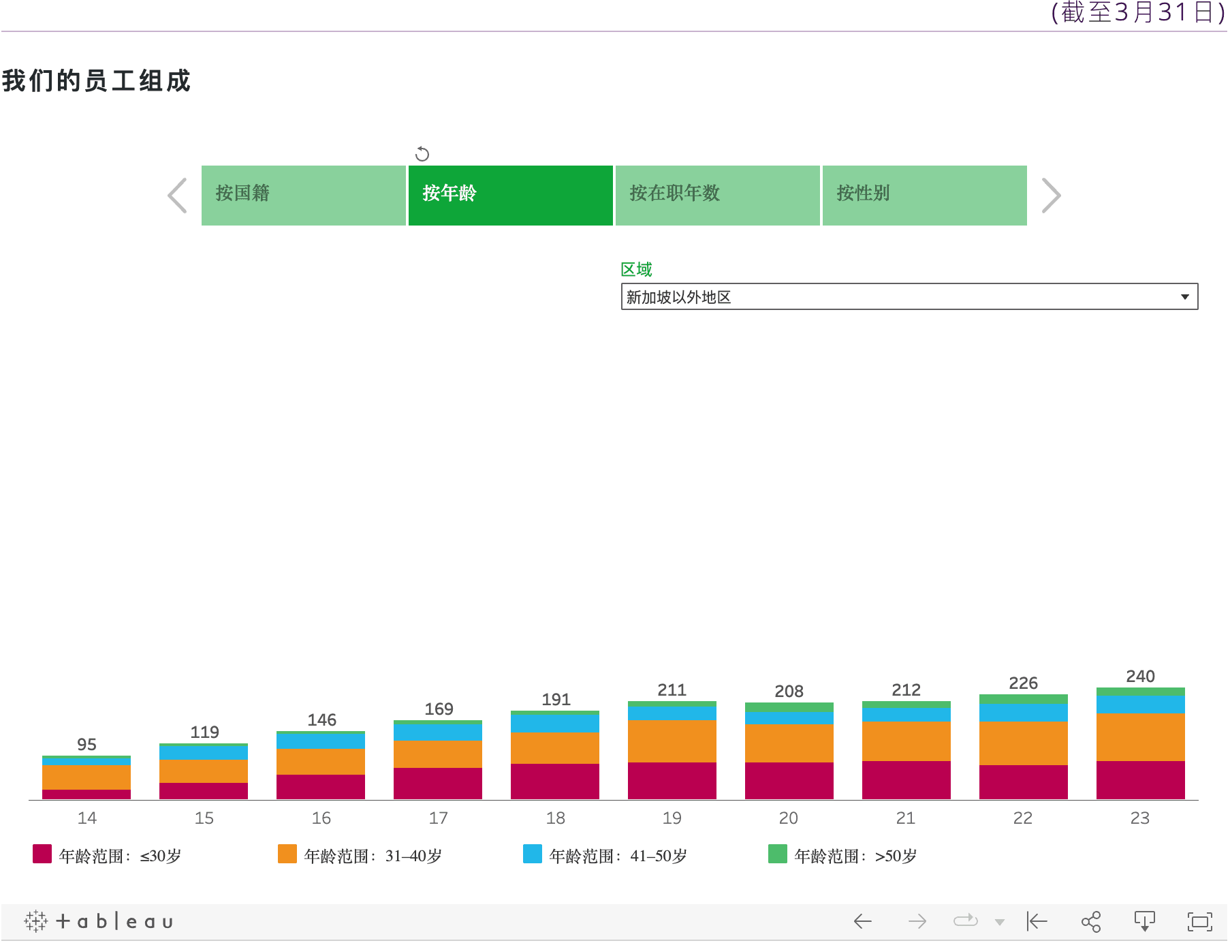Click the >50岁 green legend swatch
Viewport: 1230px width, 943px height.
pos(778,854)
